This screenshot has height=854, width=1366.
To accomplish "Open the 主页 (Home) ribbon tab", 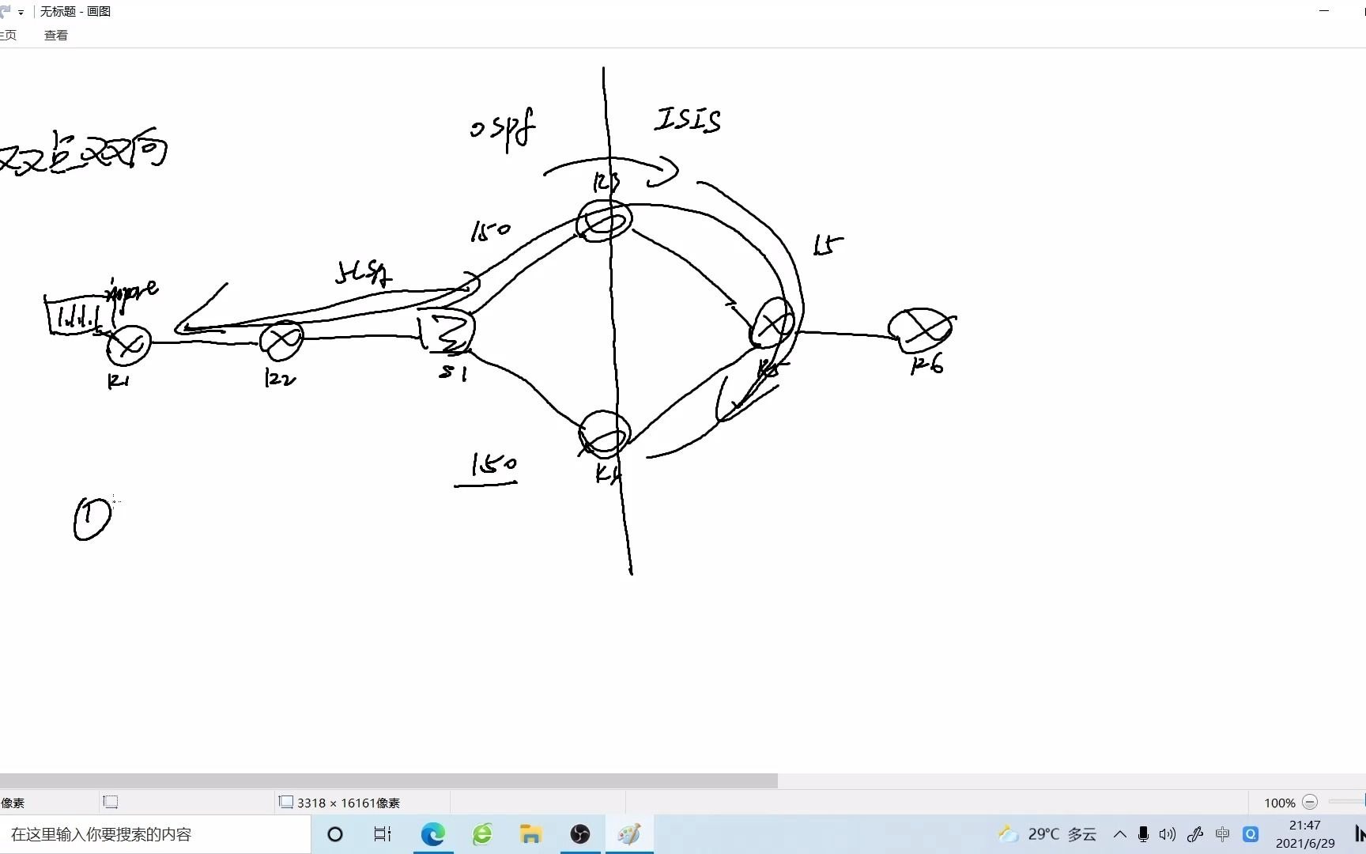I will 8,35.
